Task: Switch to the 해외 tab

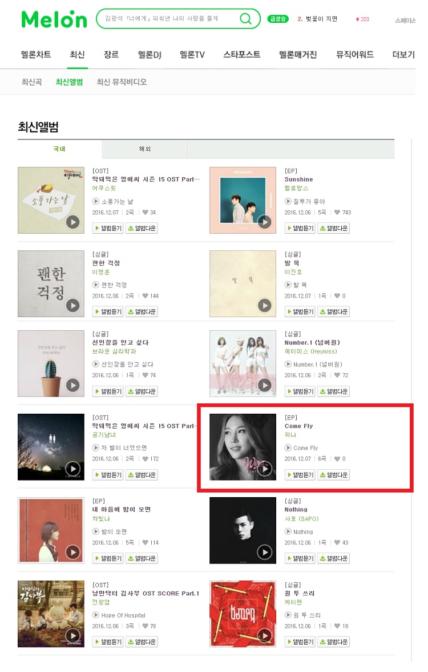Action: (x=145, y=149)
